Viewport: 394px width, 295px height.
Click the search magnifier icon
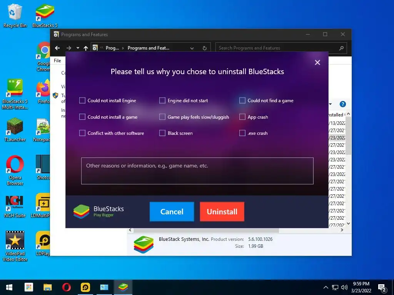coord(341,48)
